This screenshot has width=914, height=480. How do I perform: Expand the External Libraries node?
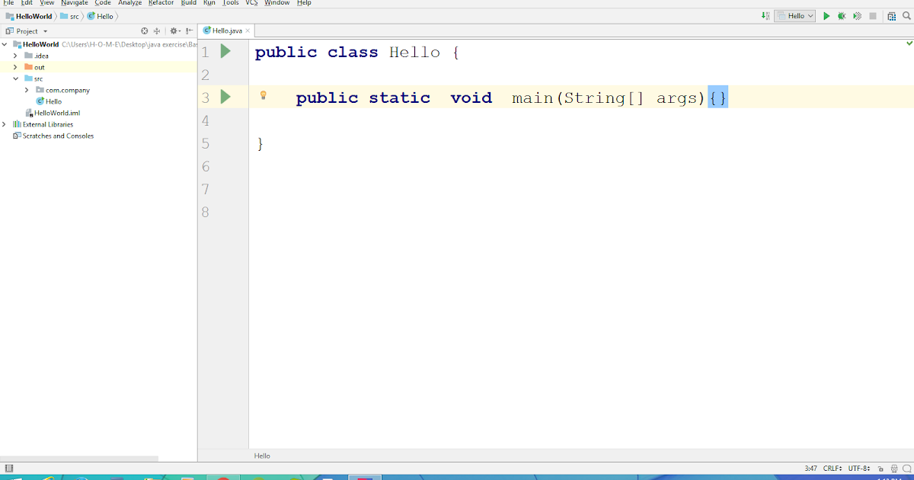(x=6, y=124)
